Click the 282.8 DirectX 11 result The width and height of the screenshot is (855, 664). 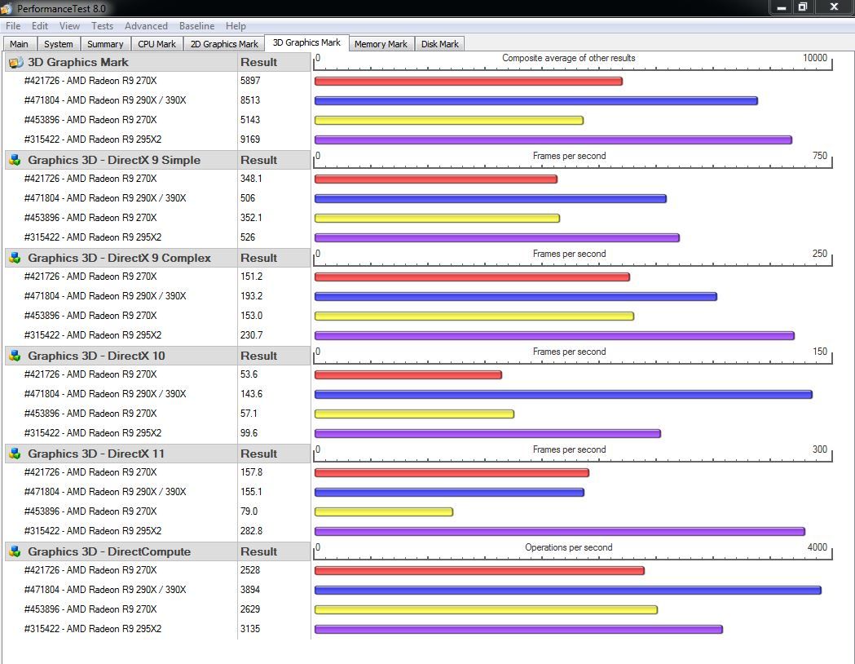pos(251,531)
